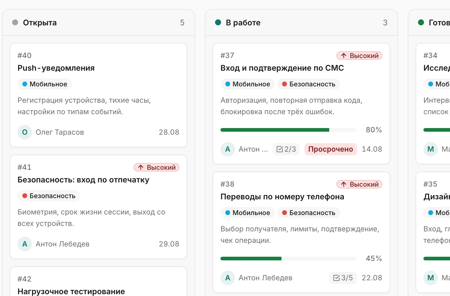Screen dimensions: 450x296
Task: Select the Мобильное tag on card #37
Action: 248,84
